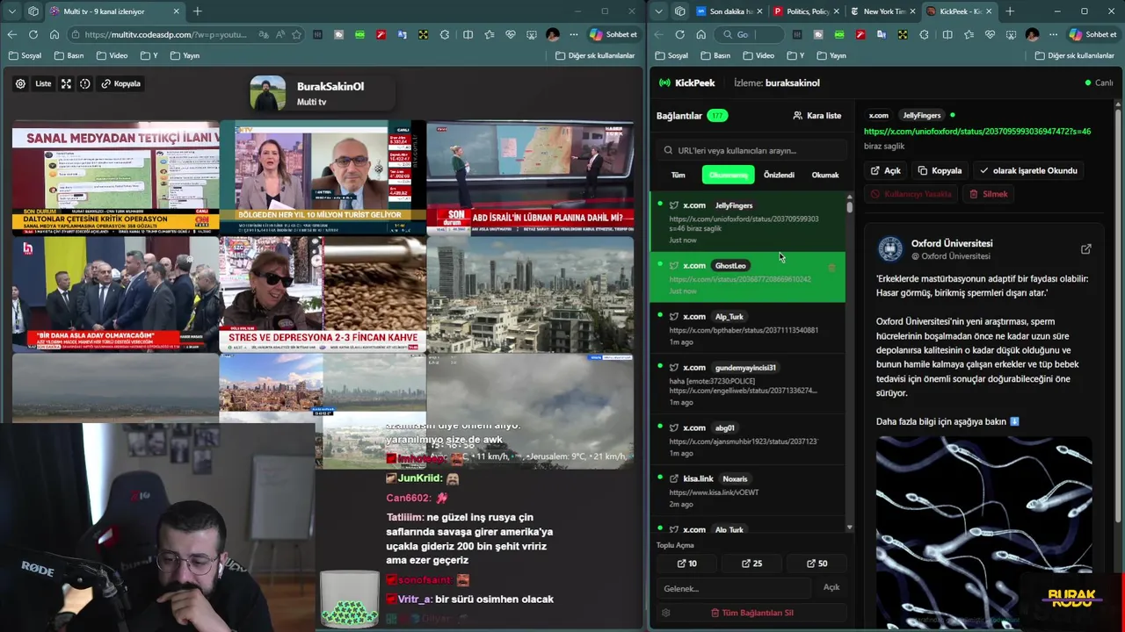Open Kara liste blacklist
The image size is (1125, 632).
817,115
